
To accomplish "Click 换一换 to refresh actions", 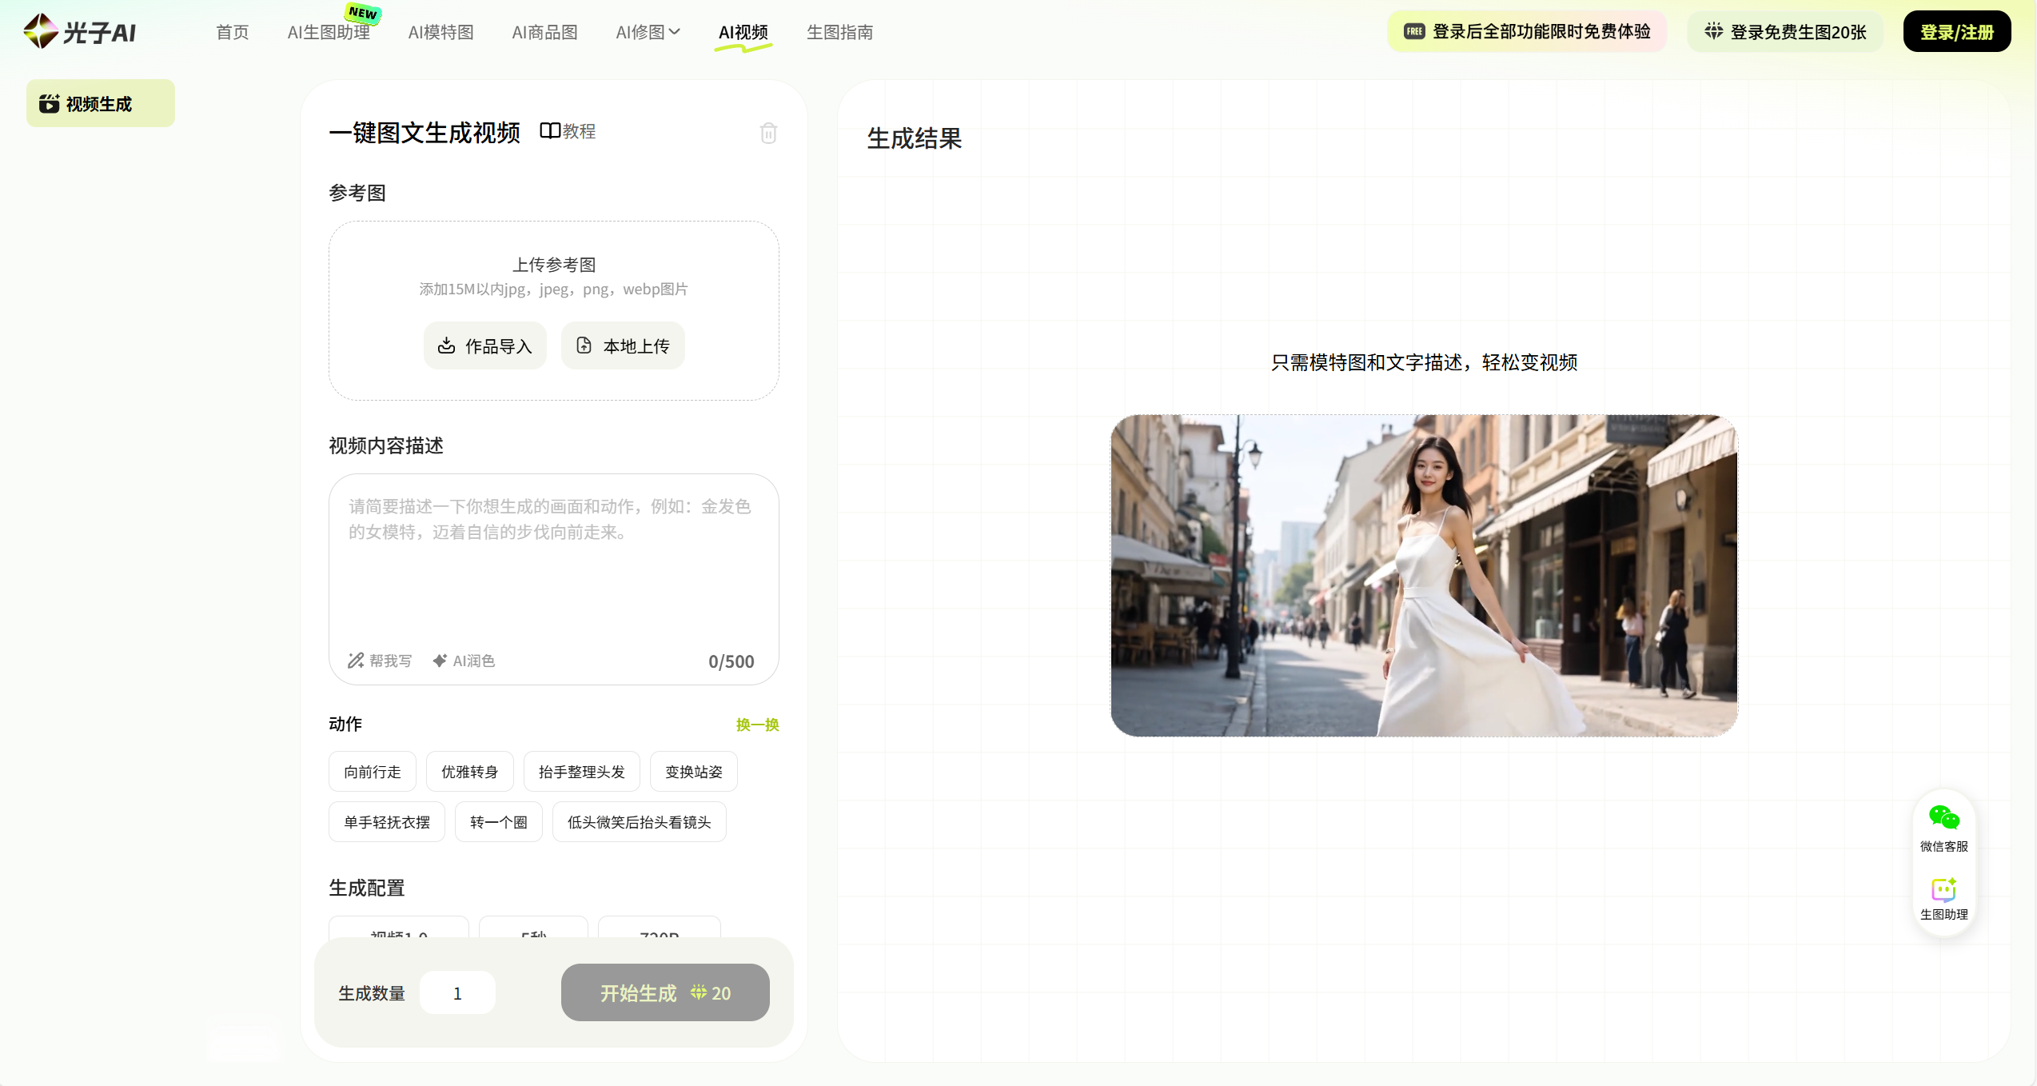I will (x=757, y=725).
